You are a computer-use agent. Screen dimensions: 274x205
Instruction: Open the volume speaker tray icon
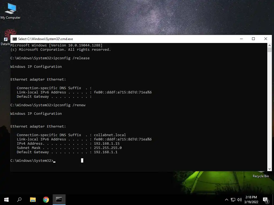click(x=239, y=200)
